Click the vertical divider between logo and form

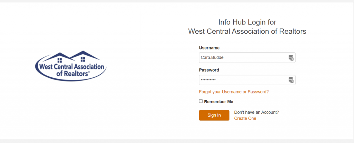(x=141, y=71)
